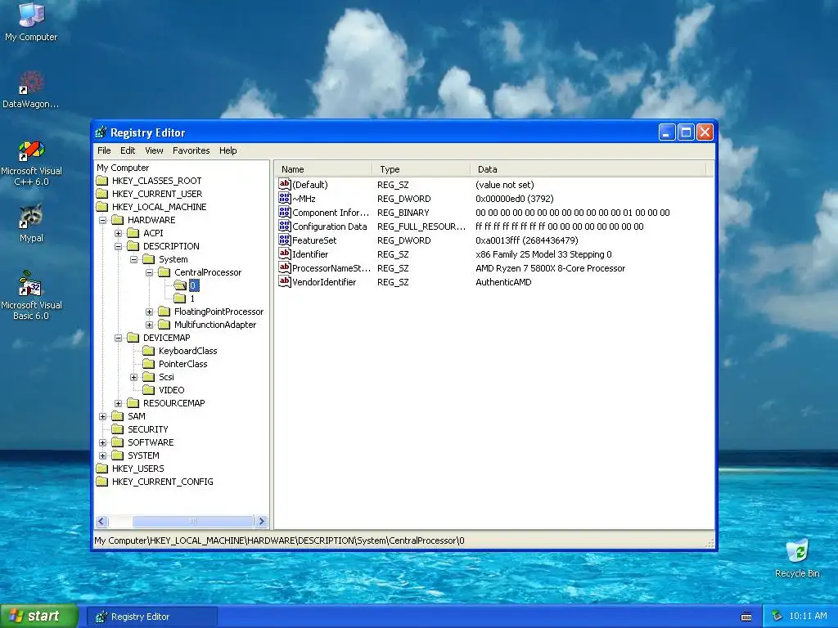Expand the SAM key
This screenshot has width=838, height=628.
point(102,416)
